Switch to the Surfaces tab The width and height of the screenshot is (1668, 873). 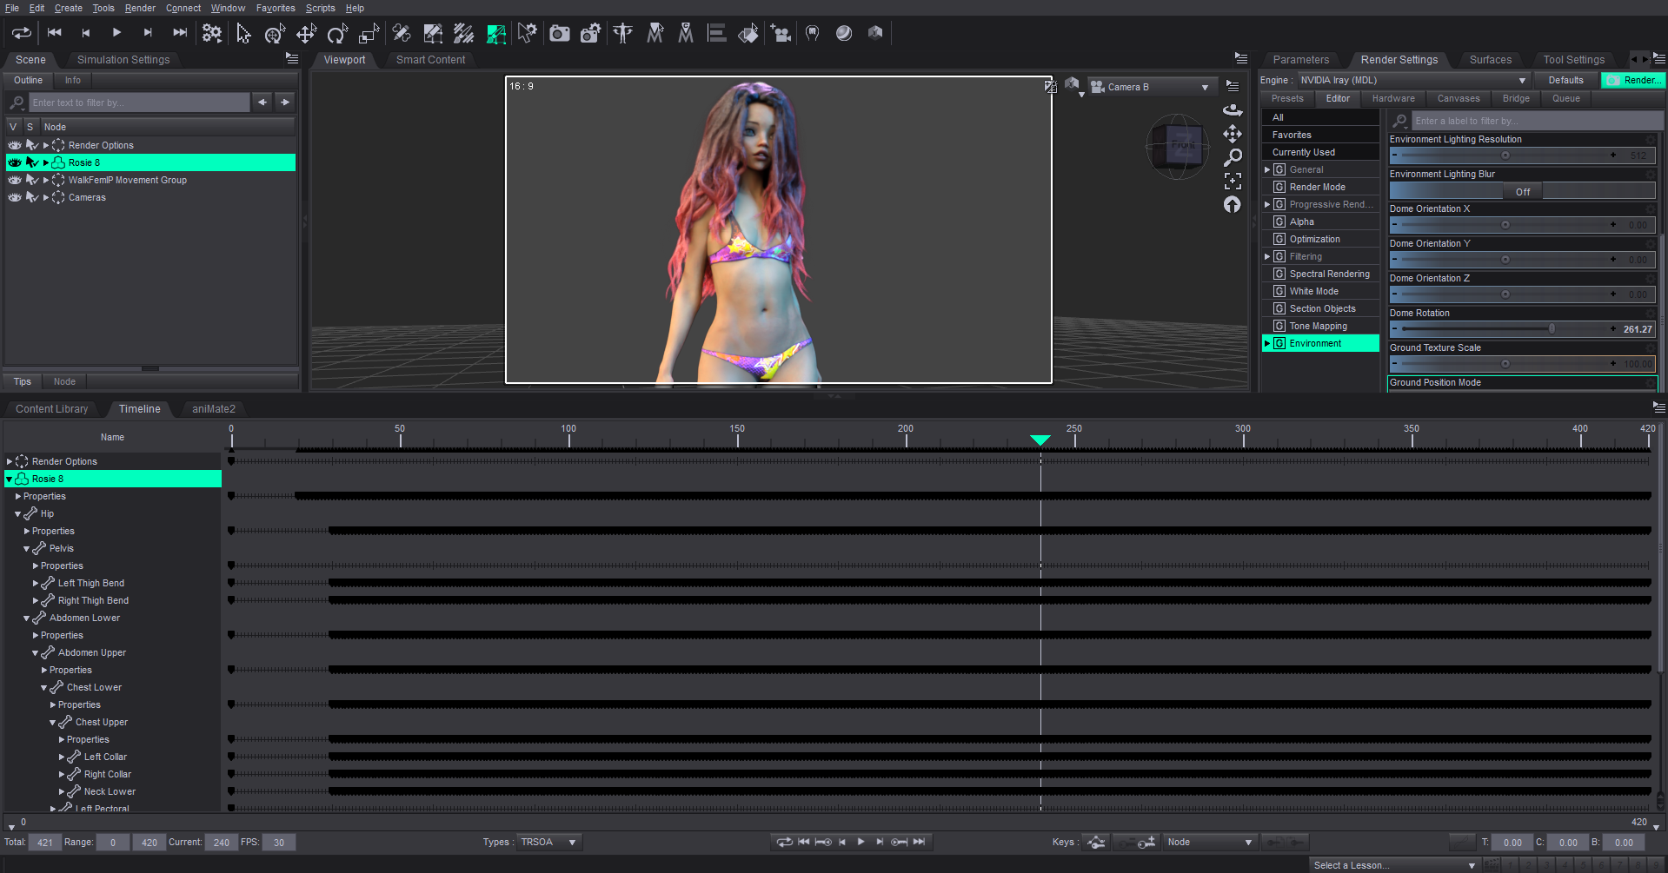1490,60
